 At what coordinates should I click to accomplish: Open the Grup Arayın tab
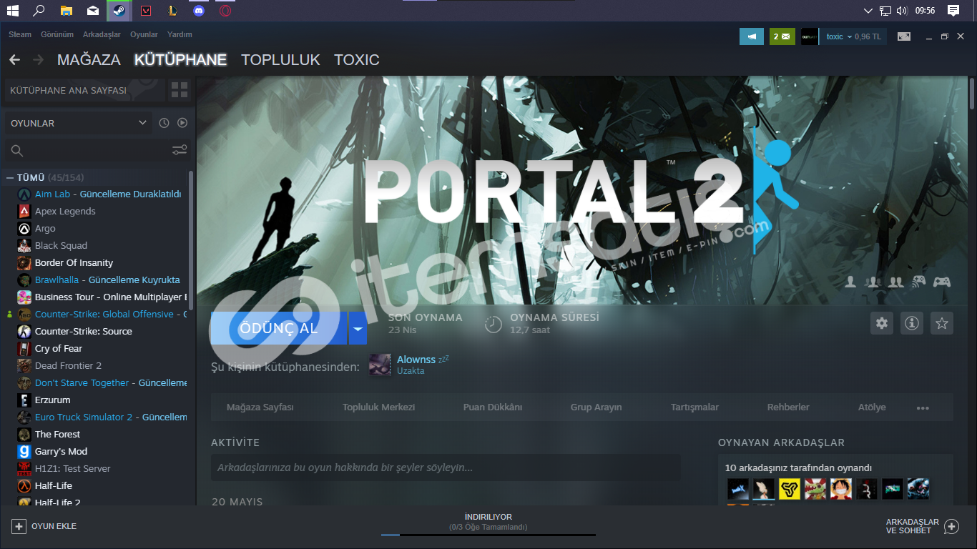(596, 407)
